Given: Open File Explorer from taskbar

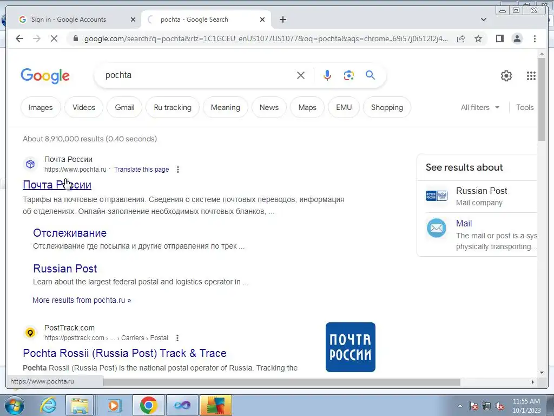Looking at the screenshot, I should (80, 405).
